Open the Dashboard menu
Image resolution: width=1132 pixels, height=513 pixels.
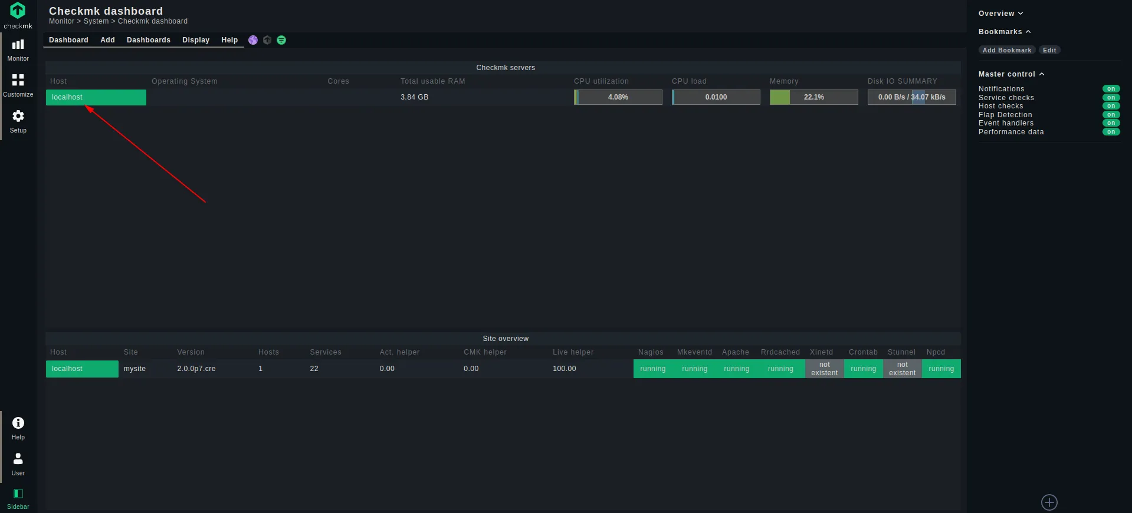pos(68,40)
